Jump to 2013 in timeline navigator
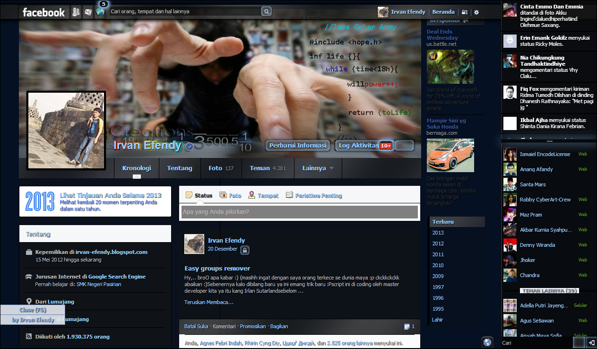 438,233
